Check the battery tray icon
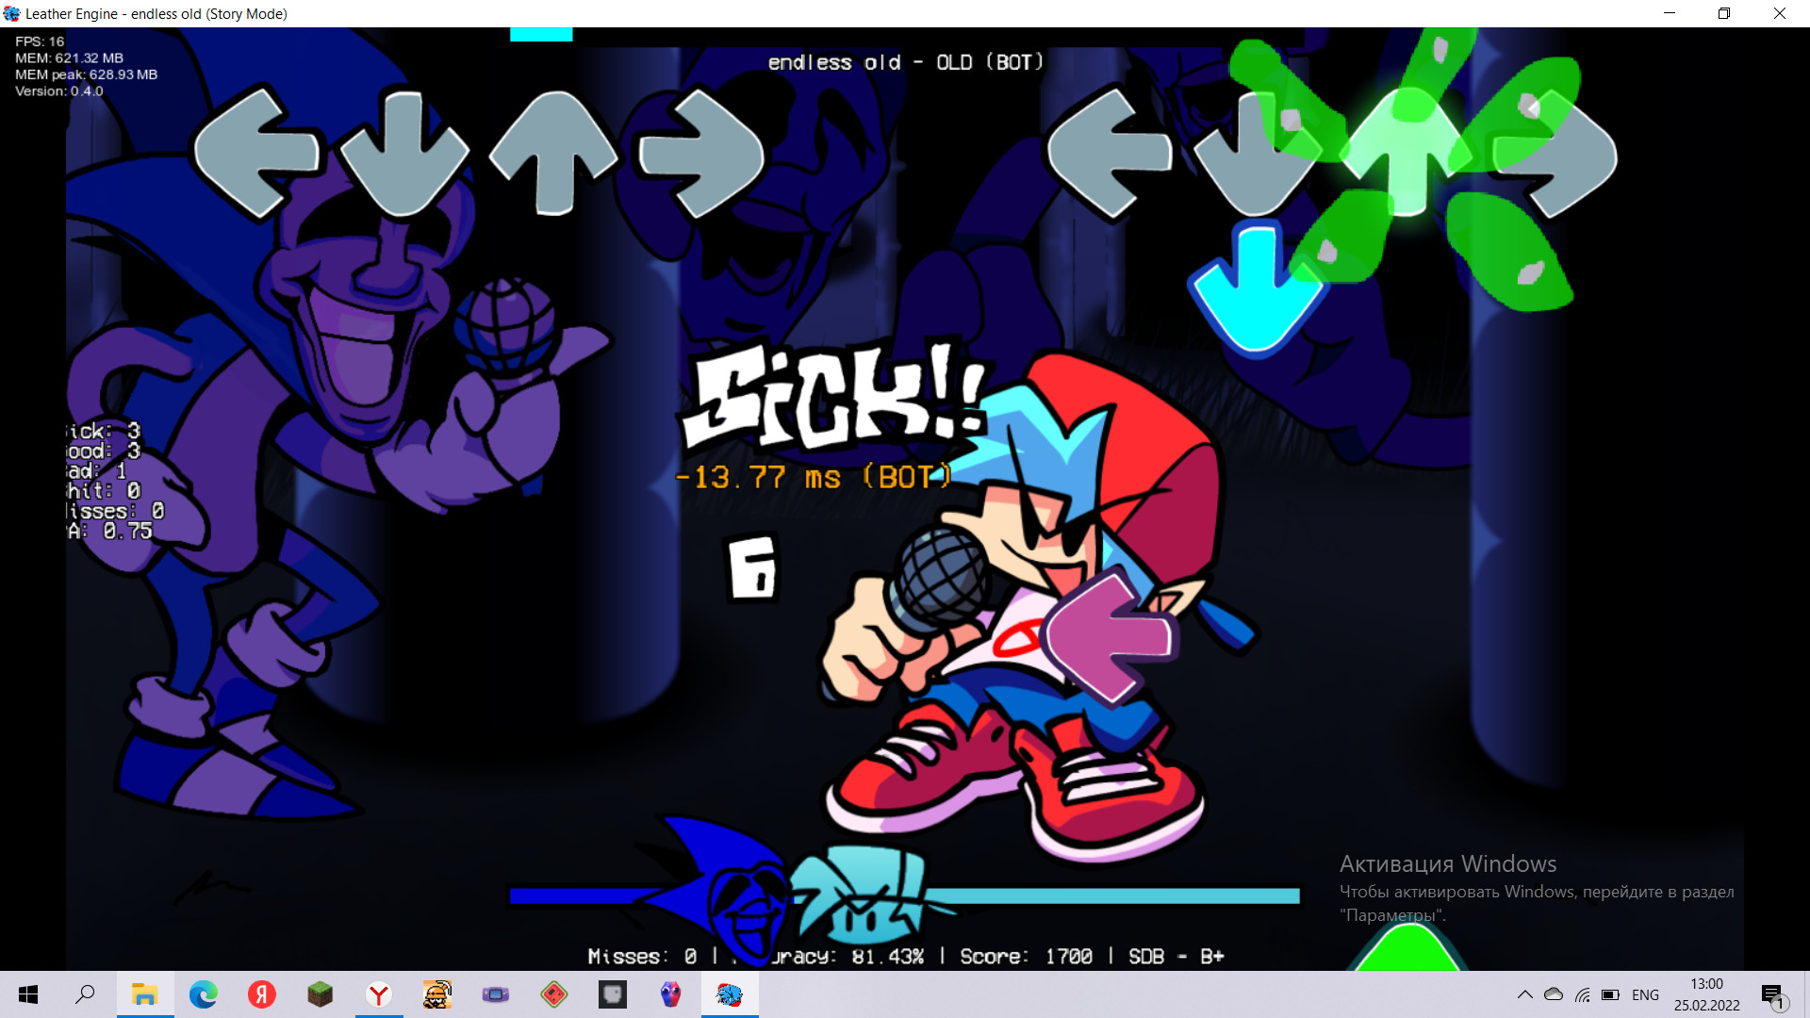 click(x=1611, y=994)
